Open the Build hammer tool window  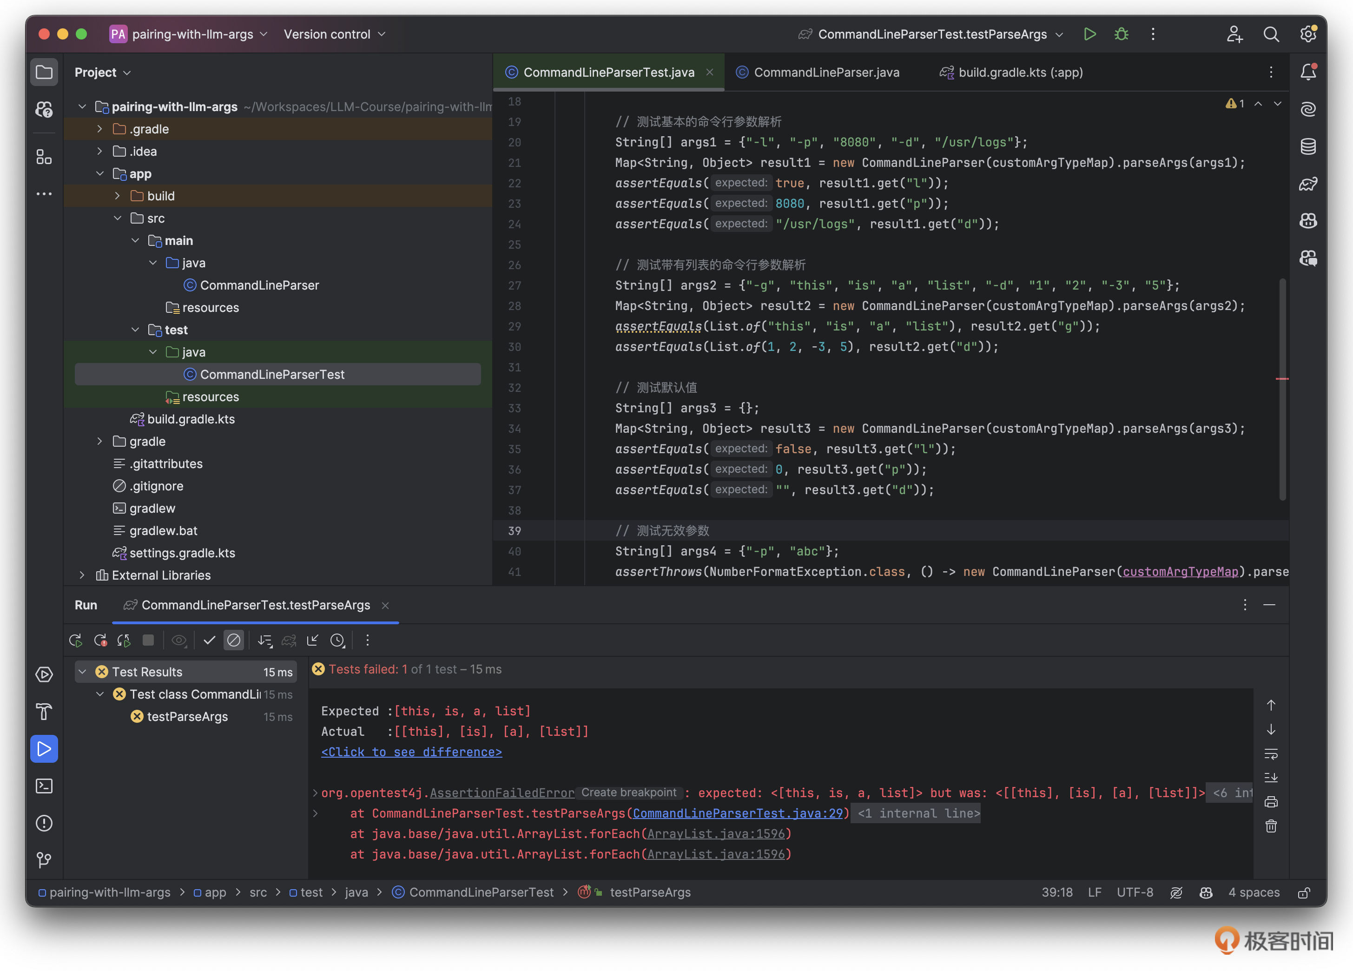click(x=44, y=712)
